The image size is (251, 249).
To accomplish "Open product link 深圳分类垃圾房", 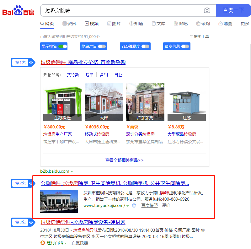I will [x=140, y=134].
